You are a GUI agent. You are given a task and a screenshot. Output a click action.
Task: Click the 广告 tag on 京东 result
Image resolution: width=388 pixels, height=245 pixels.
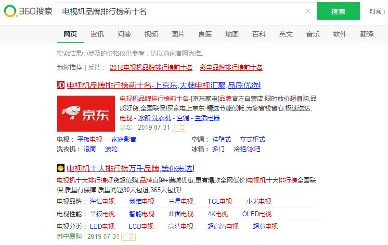pos(179,128)
